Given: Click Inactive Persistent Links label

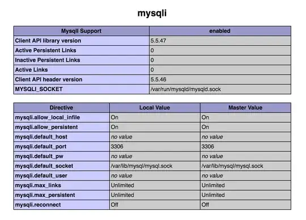Looking at the screenshot, I should tap(48, 60).
